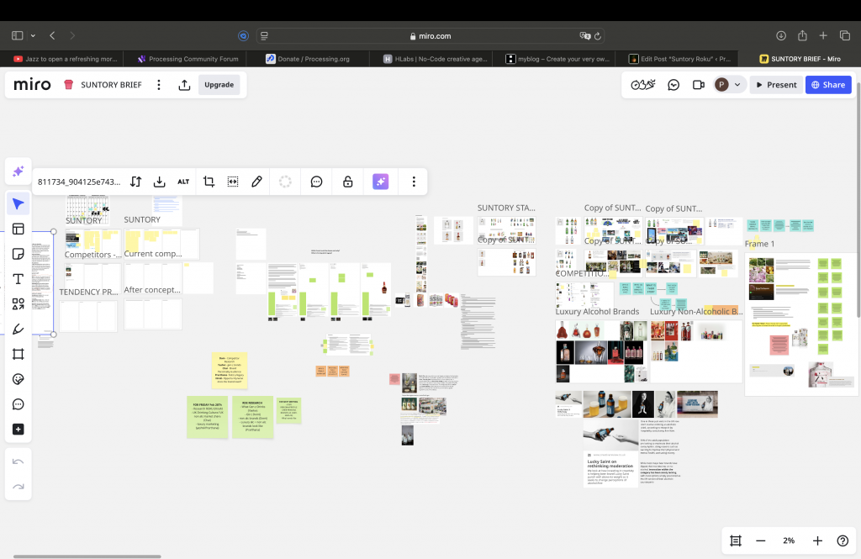Click the Upgrade button
This screenshot has height=559, width=861.
(219, 85)
